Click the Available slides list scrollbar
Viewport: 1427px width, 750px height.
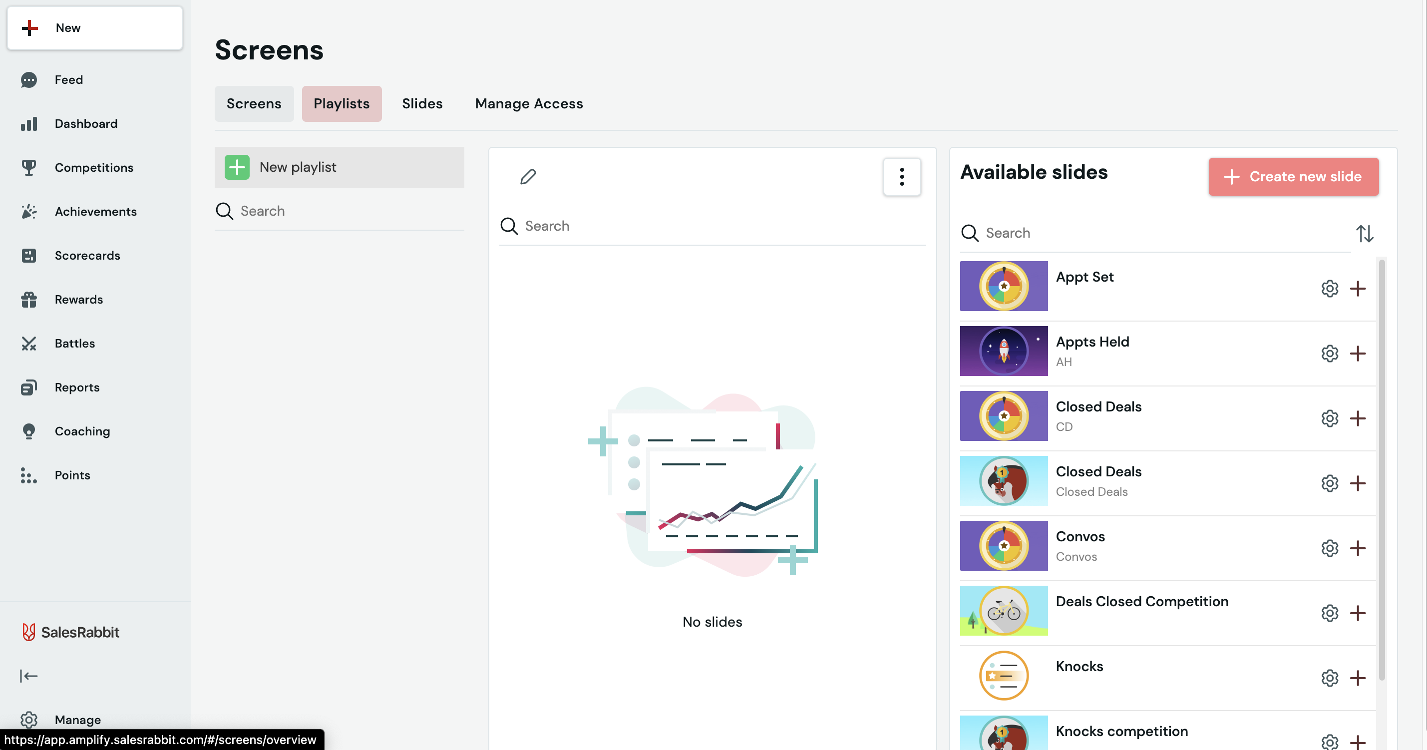tap(1382, 471)
